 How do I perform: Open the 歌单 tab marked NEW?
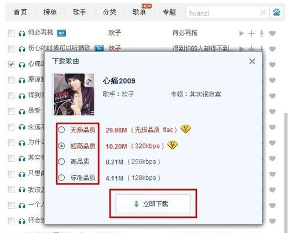pyautogui.click(x=139, y=12)
